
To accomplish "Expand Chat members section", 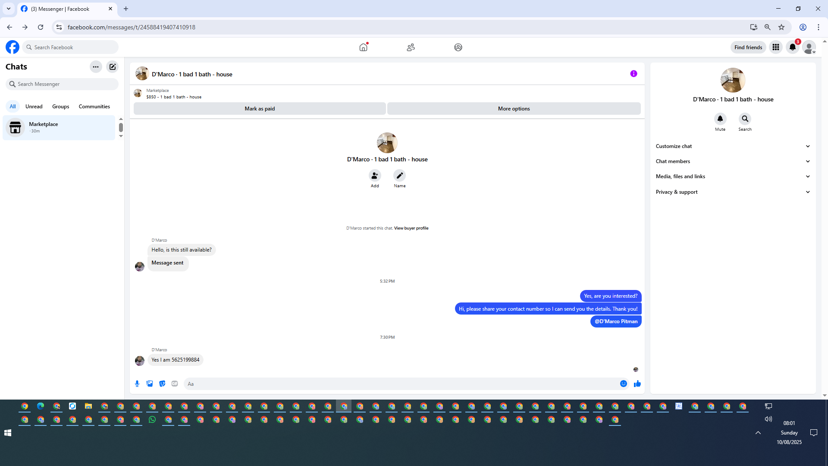I will pos(732,161).
